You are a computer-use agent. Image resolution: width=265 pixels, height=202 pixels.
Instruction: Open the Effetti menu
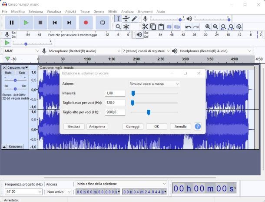[x=113, y=11]
